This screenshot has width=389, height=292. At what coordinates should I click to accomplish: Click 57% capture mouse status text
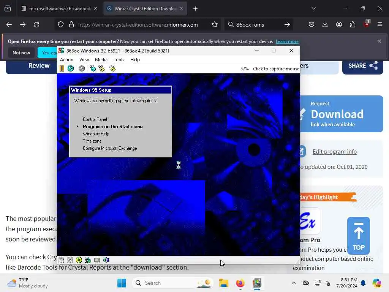270,69
